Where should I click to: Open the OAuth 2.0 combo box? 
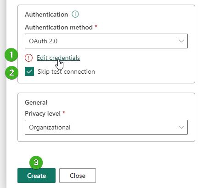106,41
